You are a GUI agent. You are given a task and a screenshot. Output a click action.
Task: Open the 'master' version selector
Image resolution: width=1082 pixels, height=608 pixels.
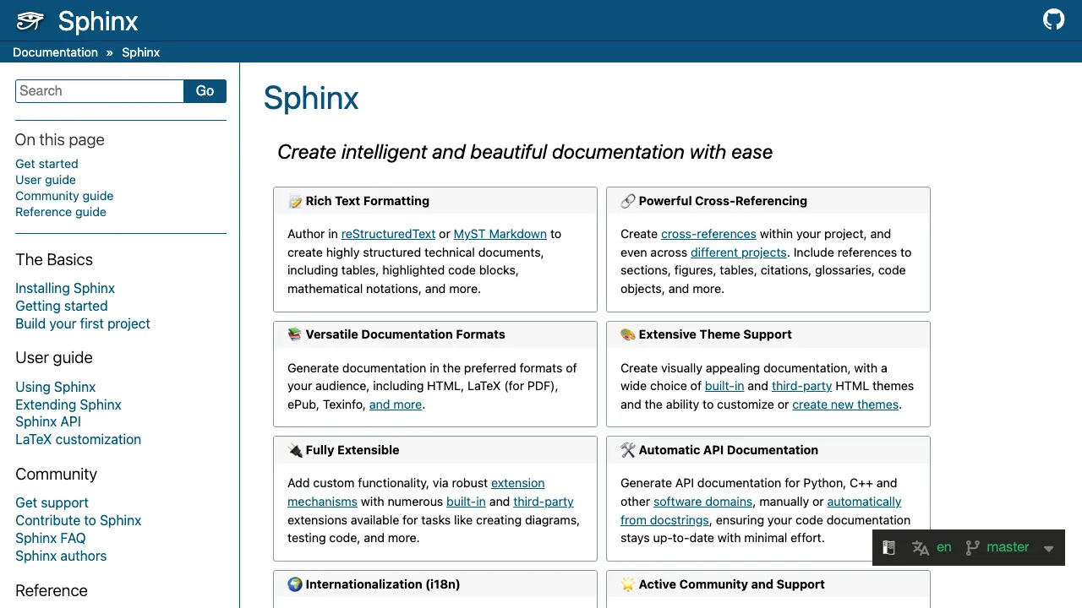[x=1008, y=547]
